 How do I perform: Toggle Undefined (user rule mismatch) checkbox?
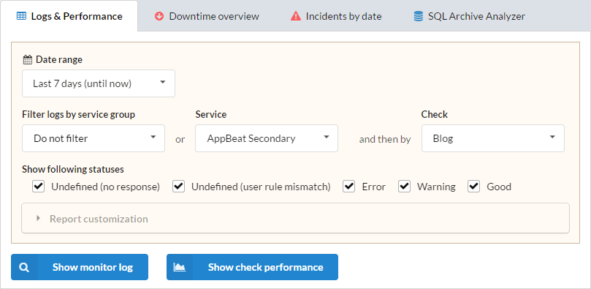pyautogui.click(x=179, y=187)
